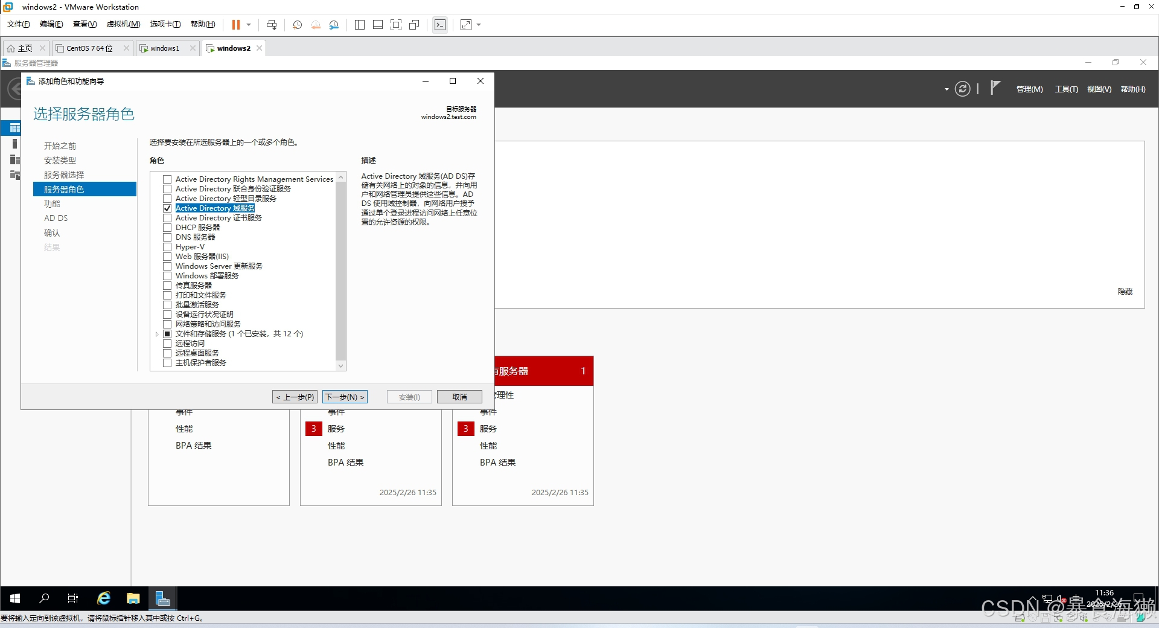
Task: Open the Server Manager navigation history dropdown arrow
Action: 947,89
